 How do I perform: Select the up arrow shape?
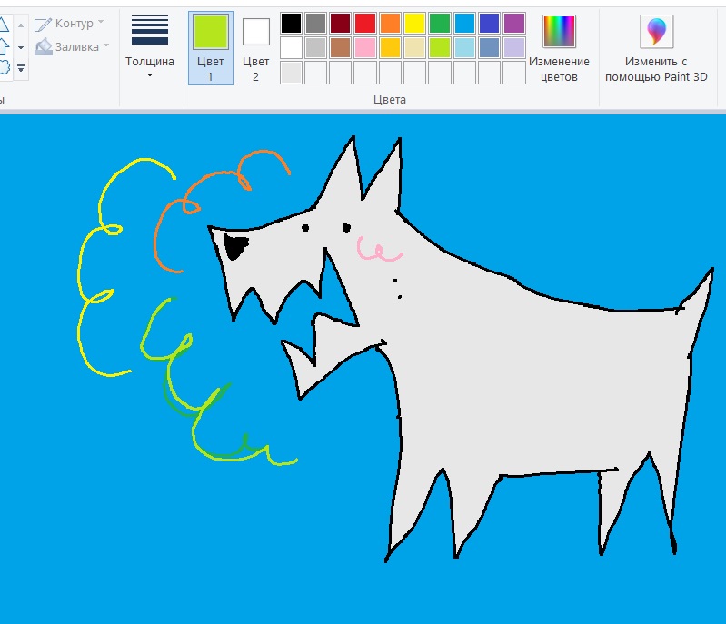pyautogui.click(x=4, y=45)
